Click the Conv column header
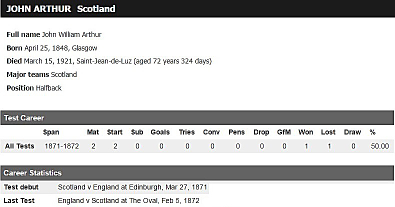395x207 pixels. pyautogui.click(x=211, y=132)
